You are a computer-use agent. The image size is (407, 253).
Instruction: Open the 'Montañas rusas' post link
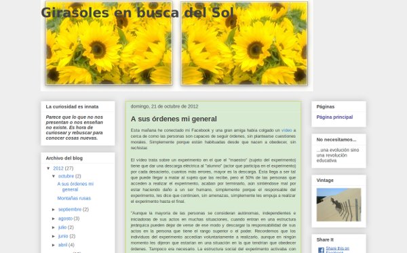(74, 198)
